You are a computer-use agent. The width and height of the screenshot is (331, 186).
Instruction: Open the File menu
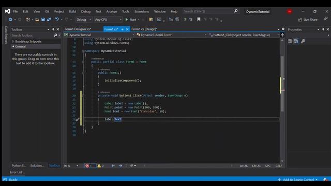click(x=16, y=11)
